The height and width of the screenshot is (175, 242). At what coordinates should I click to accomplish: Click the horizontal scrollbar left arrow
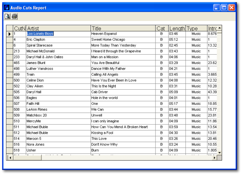click(10, 158)
